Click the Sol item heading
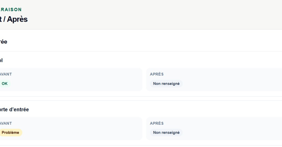 pos(1,61)
